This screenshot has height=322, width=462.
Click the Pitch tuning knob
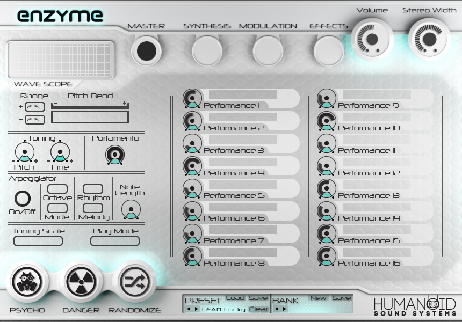[x=25, y=152]
